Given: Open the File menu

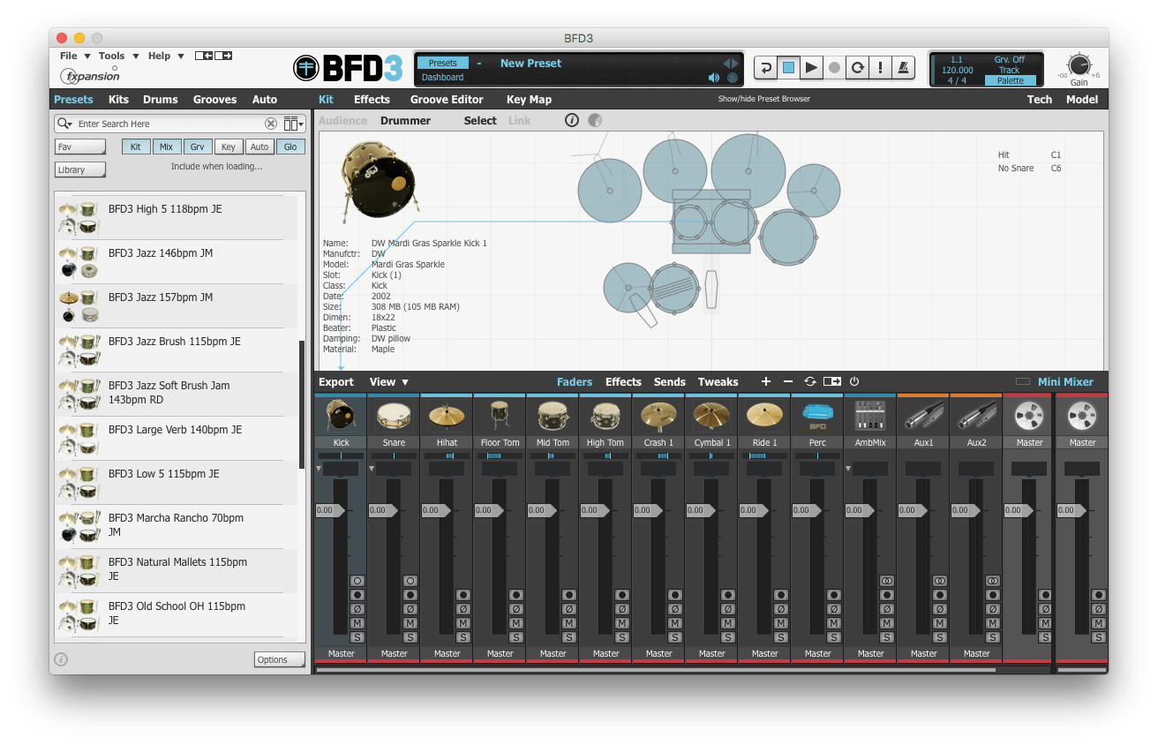Looking at the screenshot, I should [73, 56].
